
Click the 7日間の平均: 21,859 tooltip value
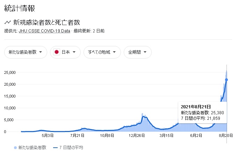(200, 118)
